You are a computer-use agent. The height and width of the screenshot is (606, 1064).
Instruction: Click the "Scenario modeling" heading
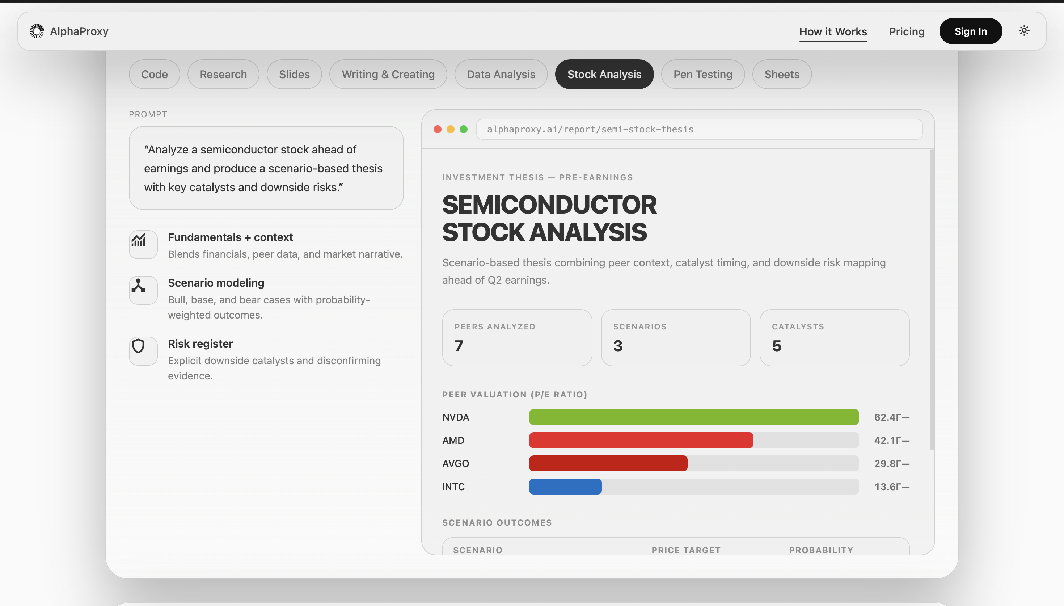coord(216,283)
